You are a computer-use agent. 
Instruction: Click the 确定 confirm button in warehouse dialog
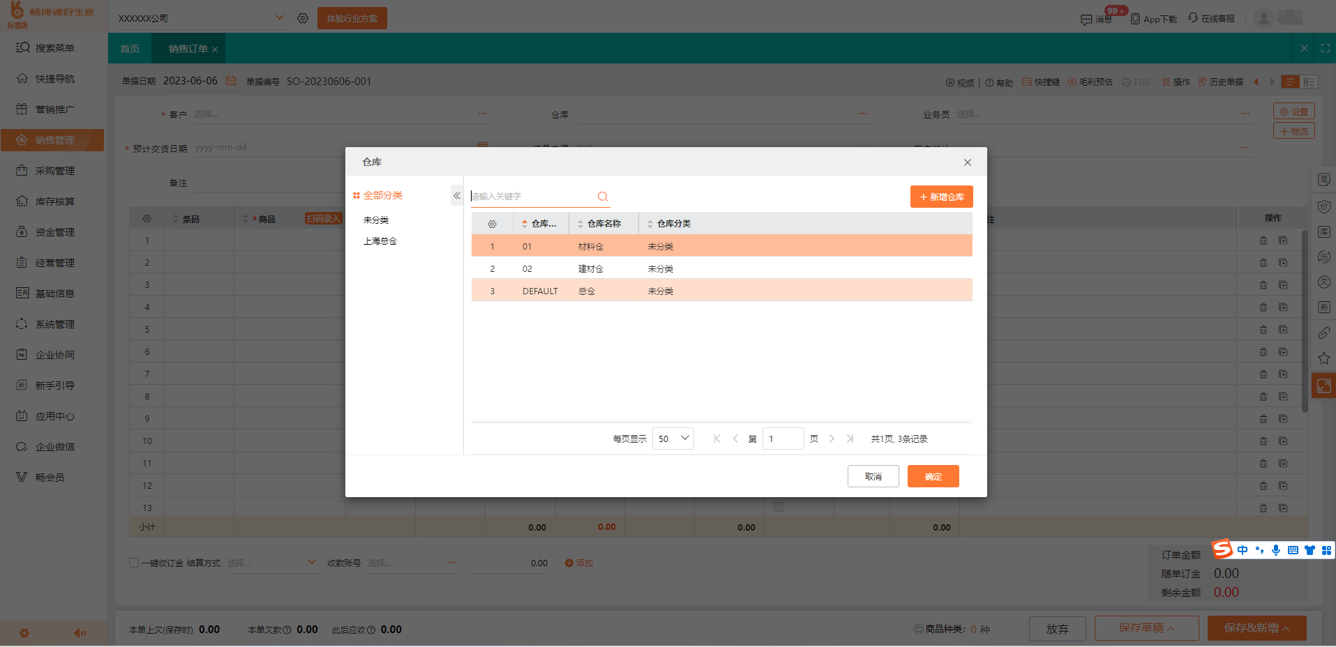point(933,475)
